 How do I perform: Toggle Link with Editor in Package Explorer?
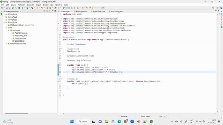(x=47, y=11)
